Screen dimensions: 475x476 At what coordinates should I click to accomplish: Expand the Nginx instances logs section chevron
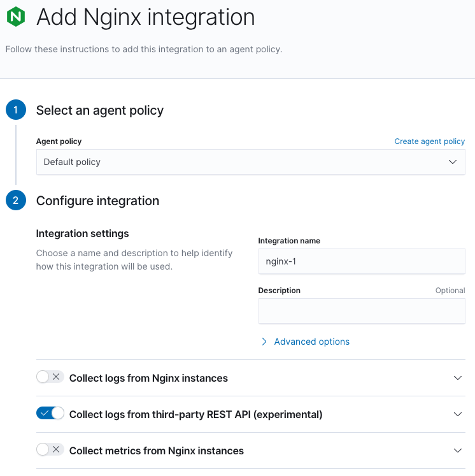[457, 378]
